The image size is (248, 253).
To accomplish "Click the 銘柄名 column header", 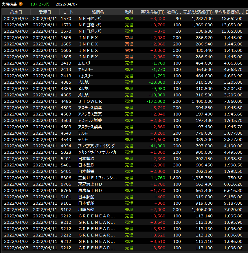I will [98, 12].
